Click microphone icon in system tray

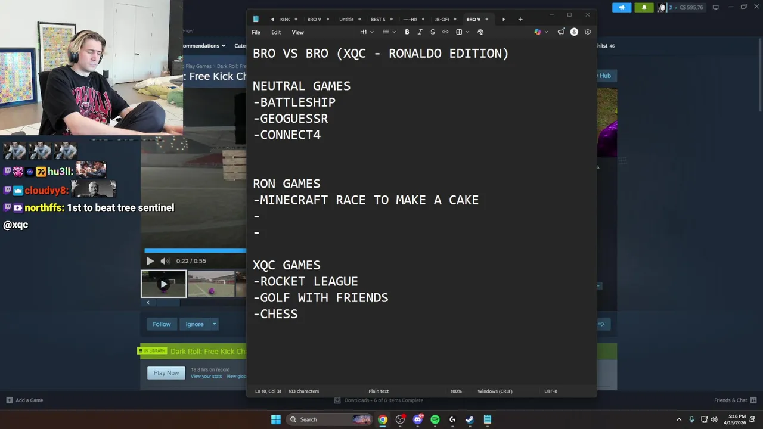(691, 419)
